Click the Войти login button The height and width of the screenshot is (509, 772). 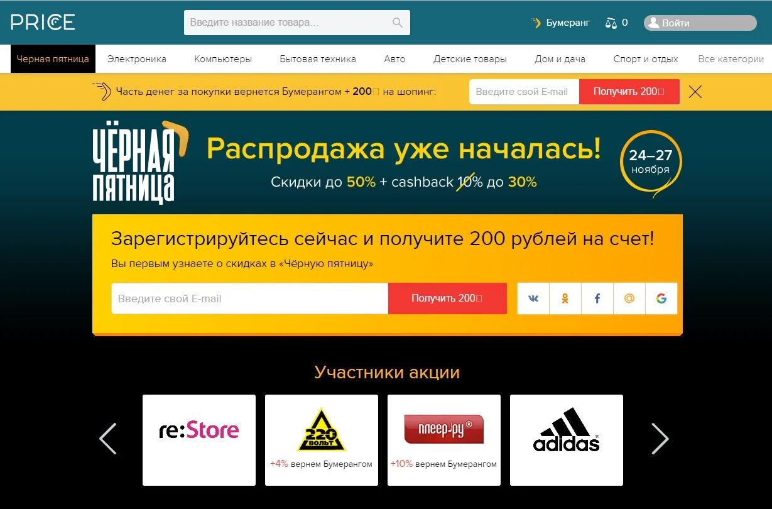pos(700,23)
